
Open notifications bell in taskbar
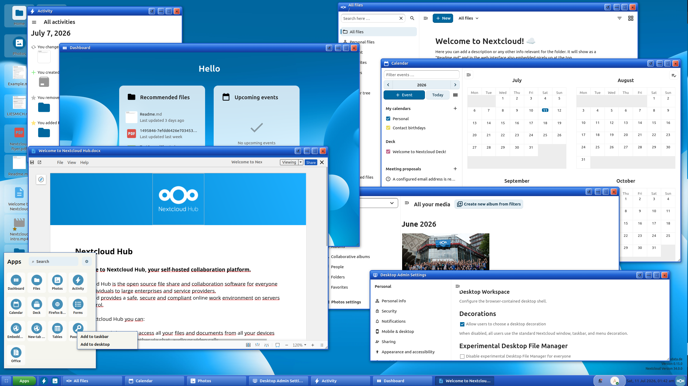click(x=600, y=381)
